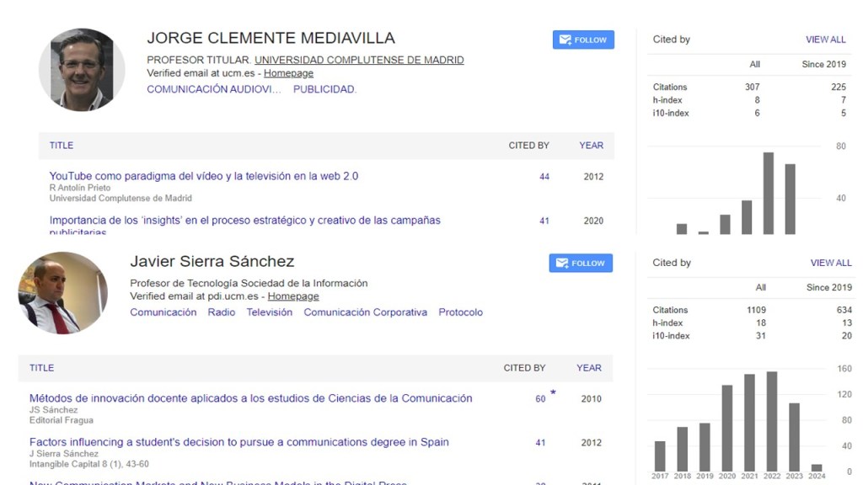Open citation count 60 for Métodos article
This screenshot has height=485, width=863.
point(540,399)
